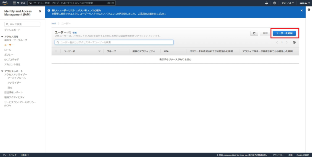Click the ご意見をお聞かせください link
Image resolution: width=312 pixels, height=157 pixels.
point(152,14)
